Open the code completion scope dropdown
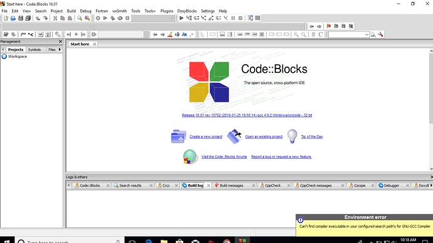This screenshot has height=243, width=433. [48, 26]
